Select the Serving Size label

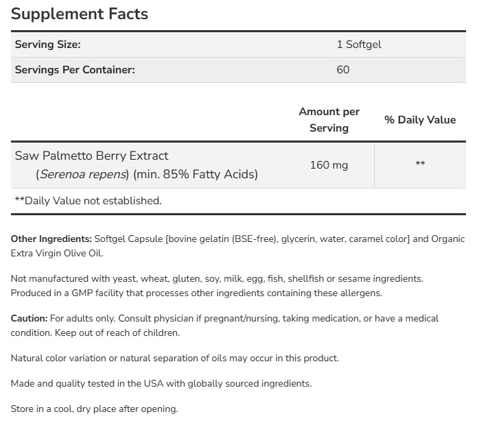[x=47, y=45]
